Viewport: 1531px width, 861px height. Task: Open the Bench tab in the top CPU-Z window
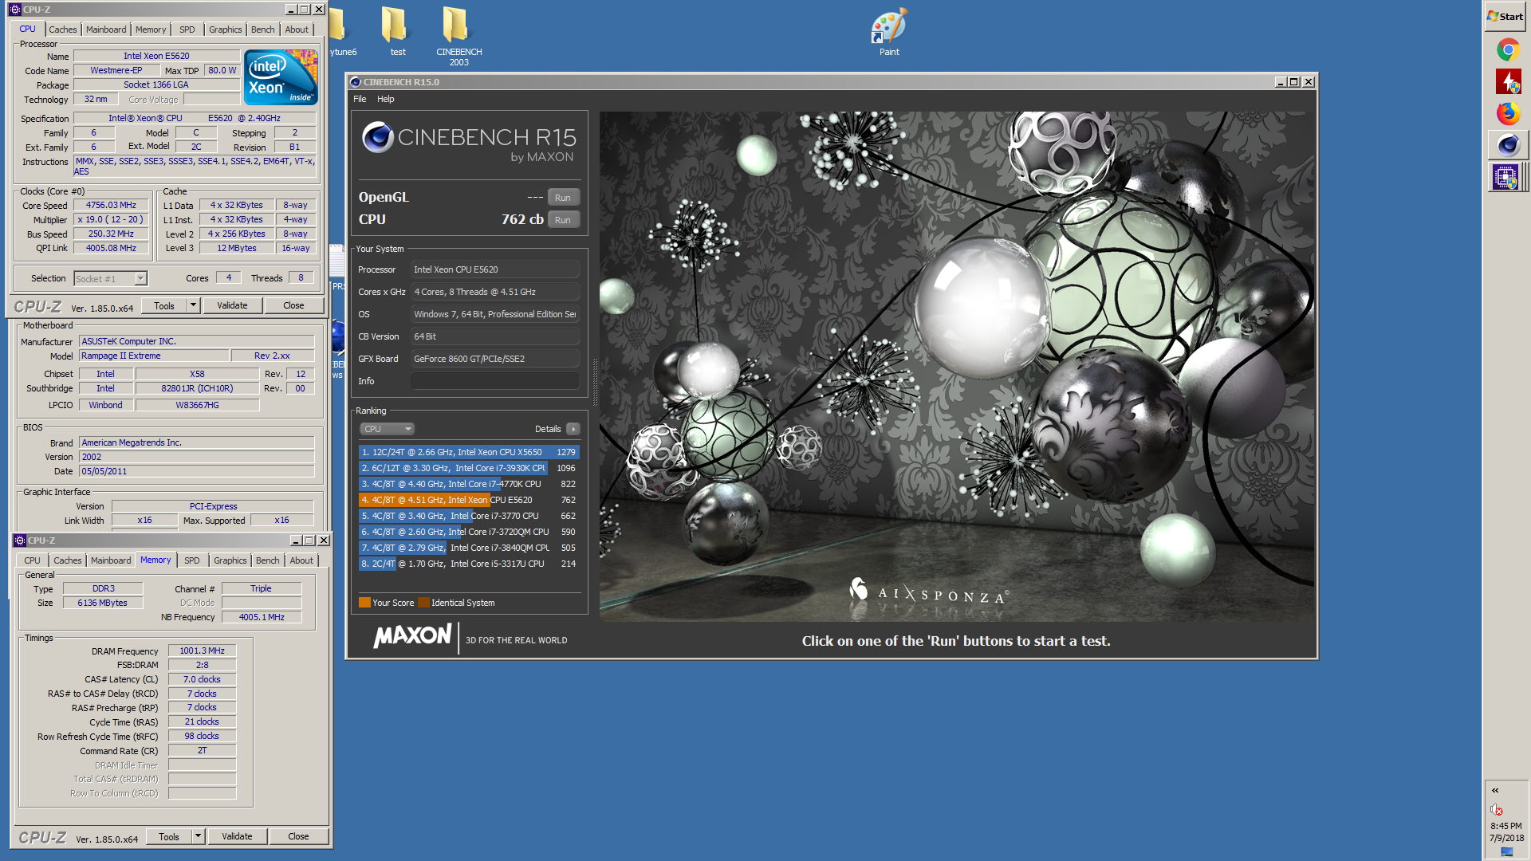pos(263,29)
